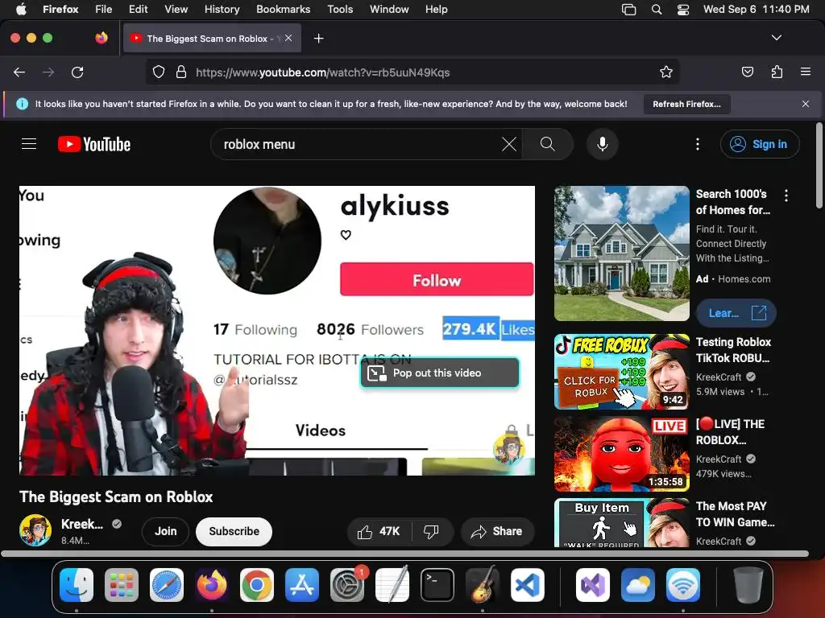Viewport: 825px width, 618px height.
Task: Subscribe to the KreekCraft channel
Action: [234, 531]
